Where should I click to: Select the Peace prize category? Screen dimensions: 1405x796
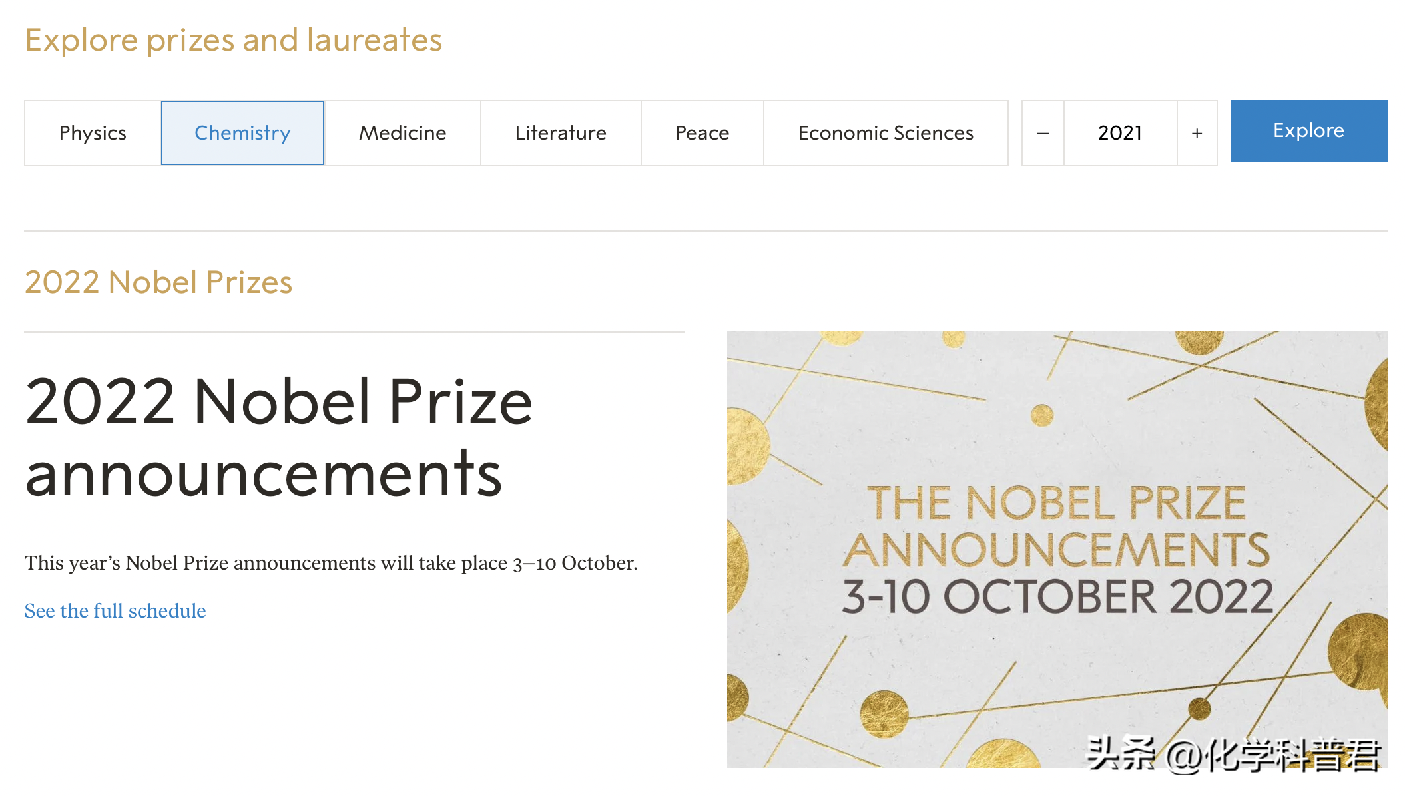pos(702,133)
